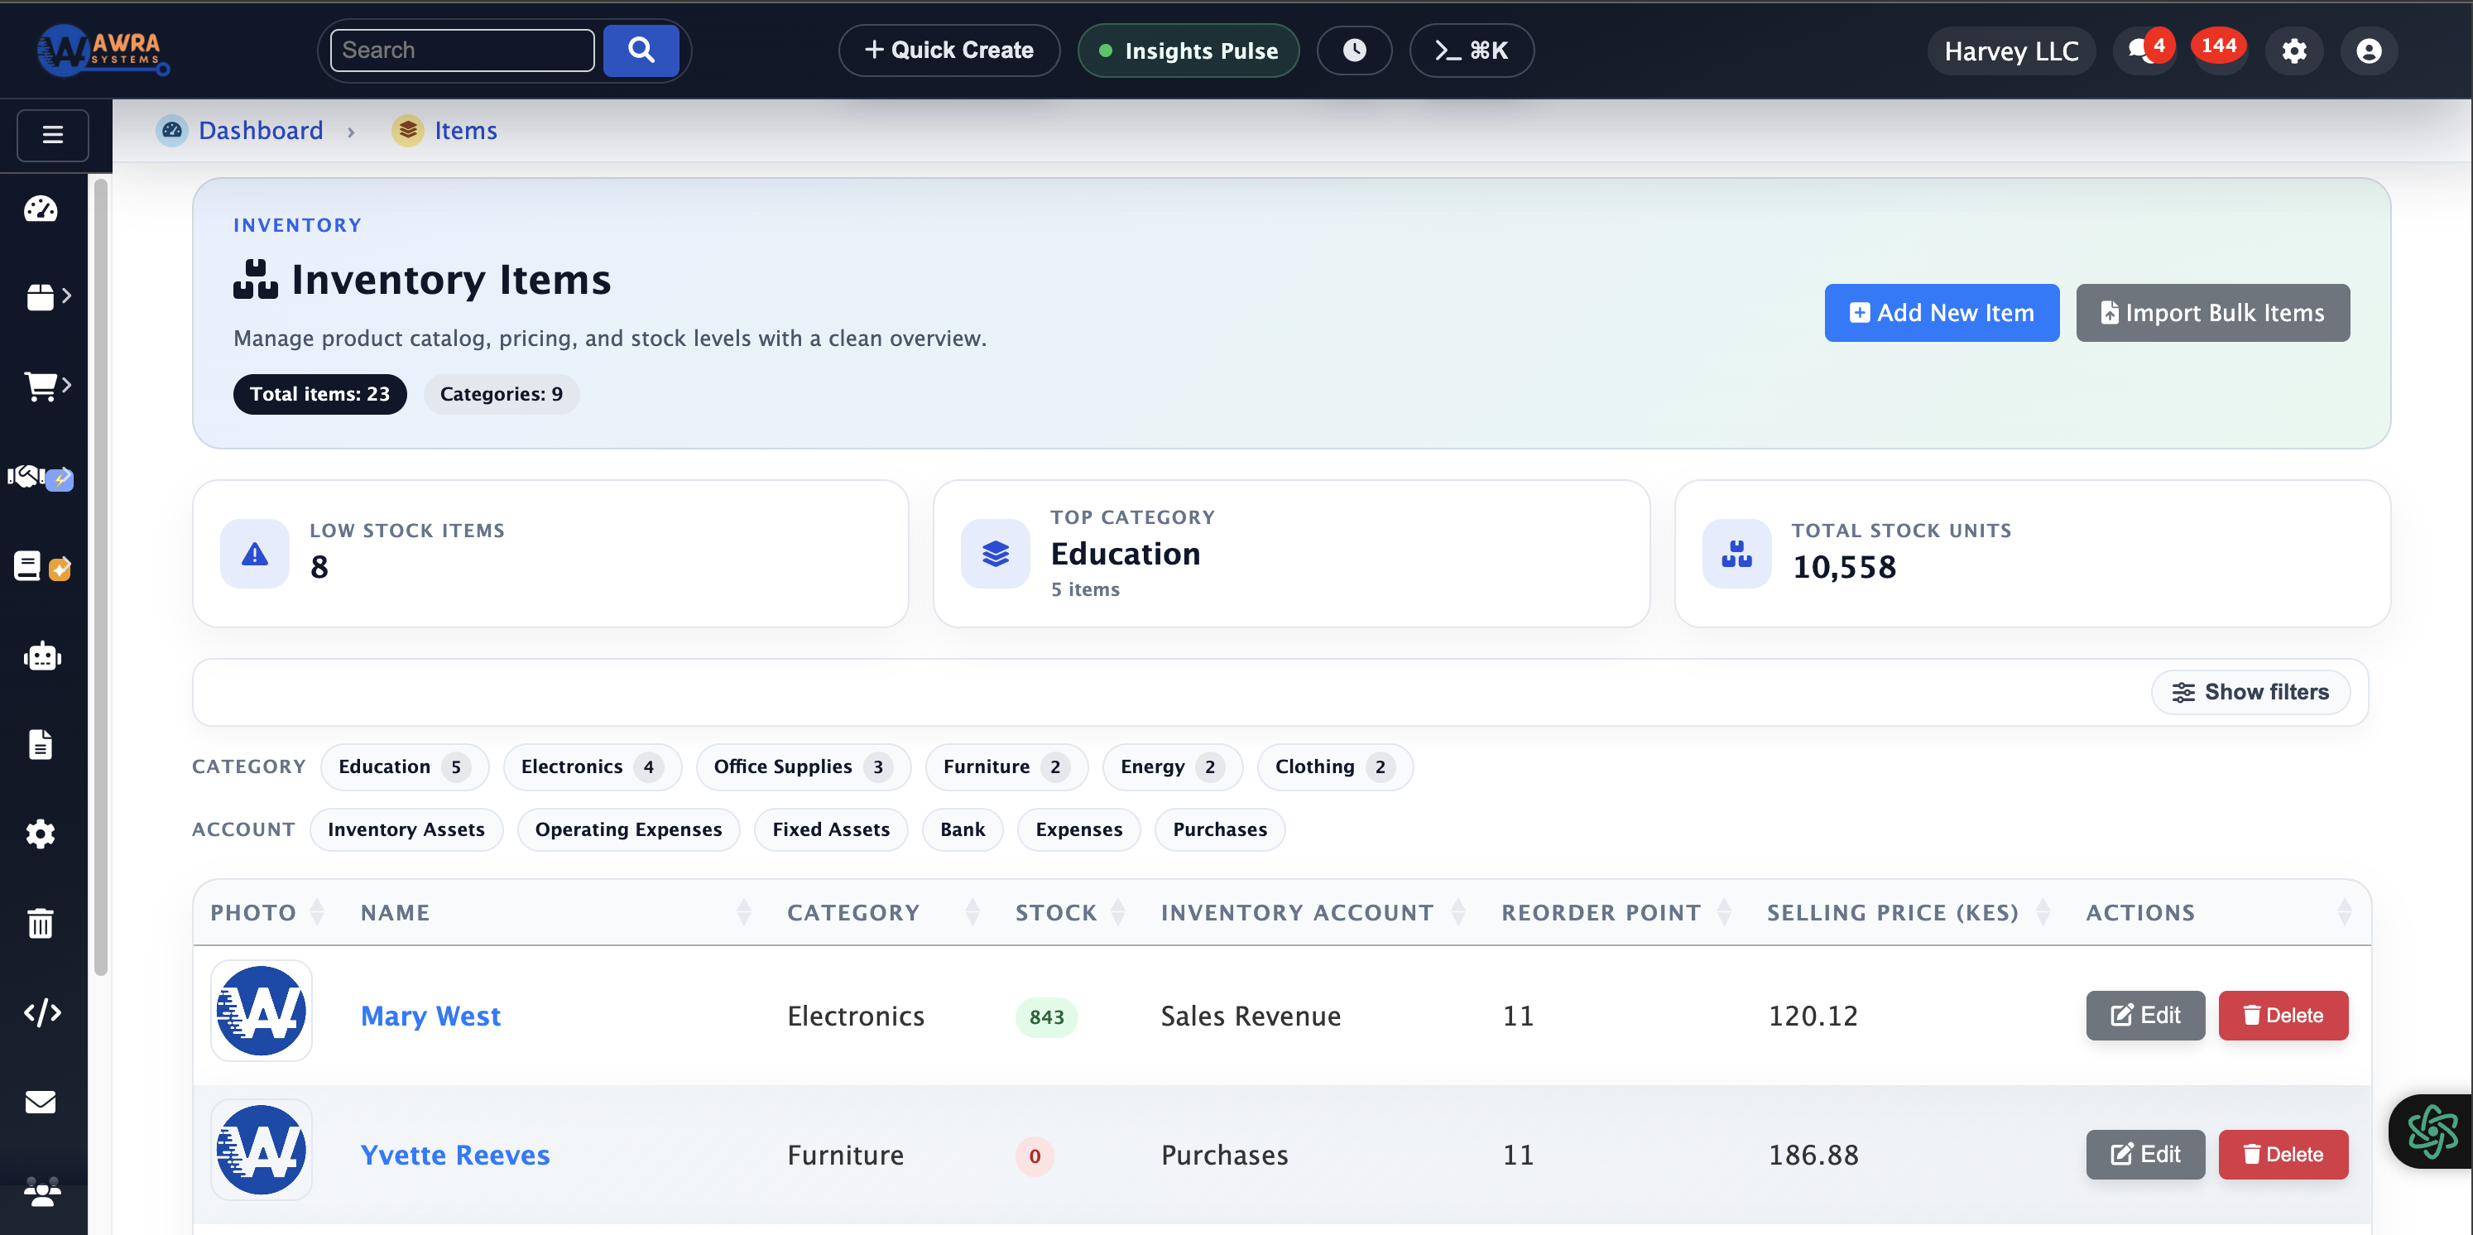Open the envelope mail sidebar icon
2473x1235 pixels.
click(41, 1102)
